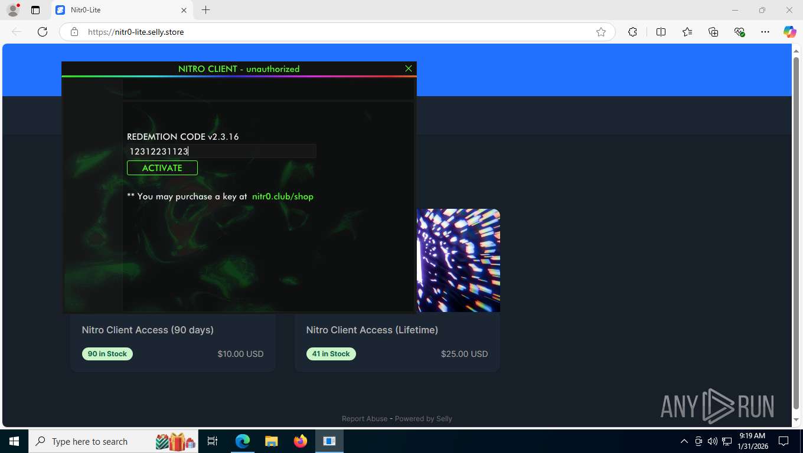Open the Collections icon

713,32
